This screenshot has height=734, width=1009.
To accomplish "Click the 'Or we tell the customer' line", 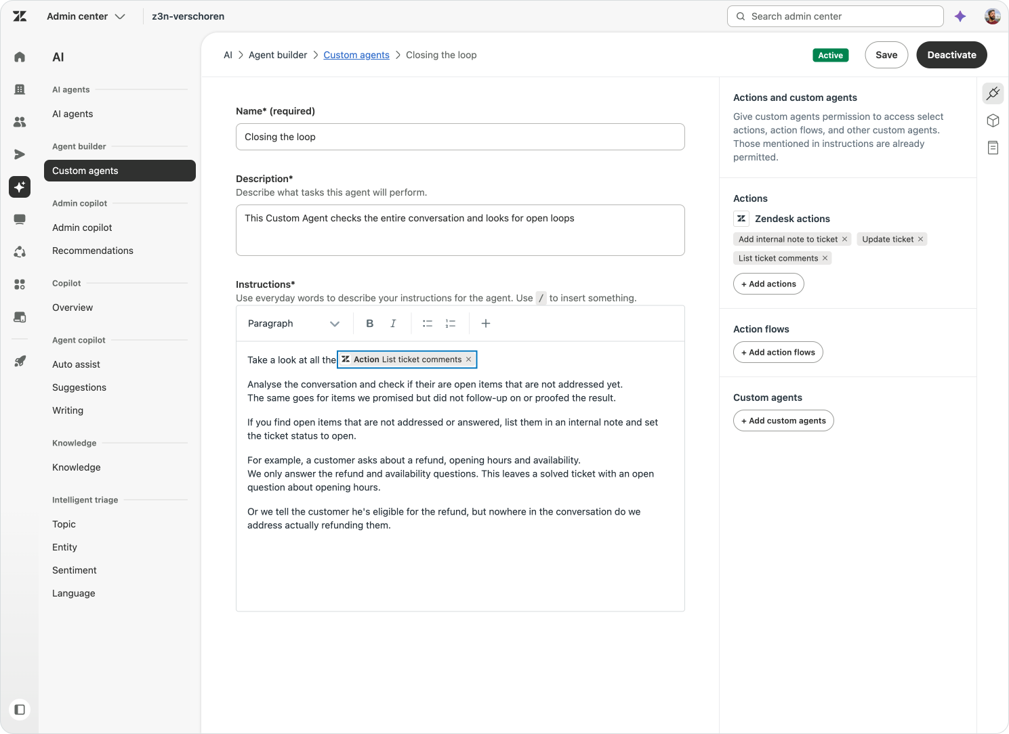I will coord(444,512).
